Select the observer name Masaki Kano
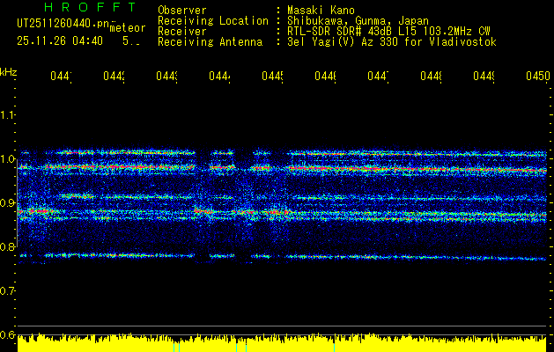Image resolution: width=554 pixels, height=352 pixels. (x=321, y=11)
